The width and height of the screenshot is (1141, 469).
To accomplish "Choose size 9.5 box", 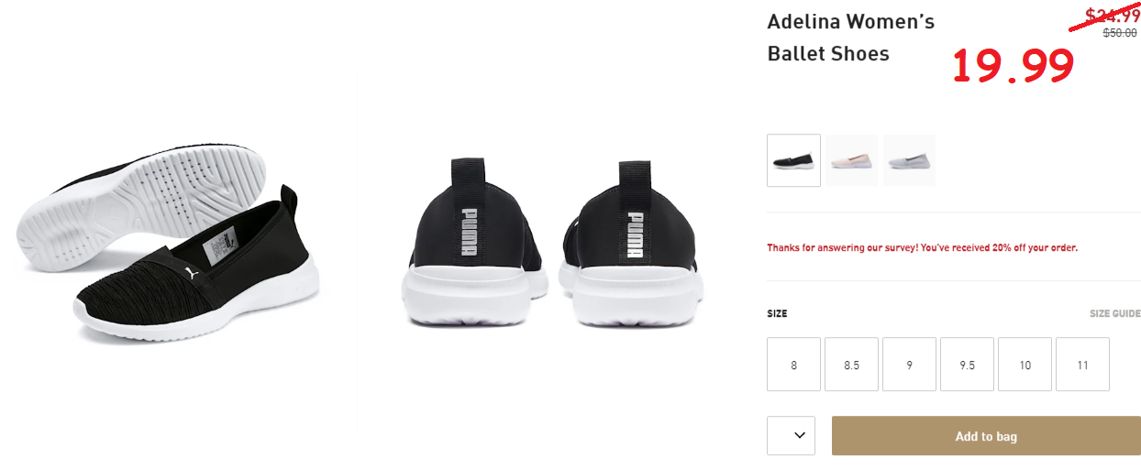I will coord(967,365).
